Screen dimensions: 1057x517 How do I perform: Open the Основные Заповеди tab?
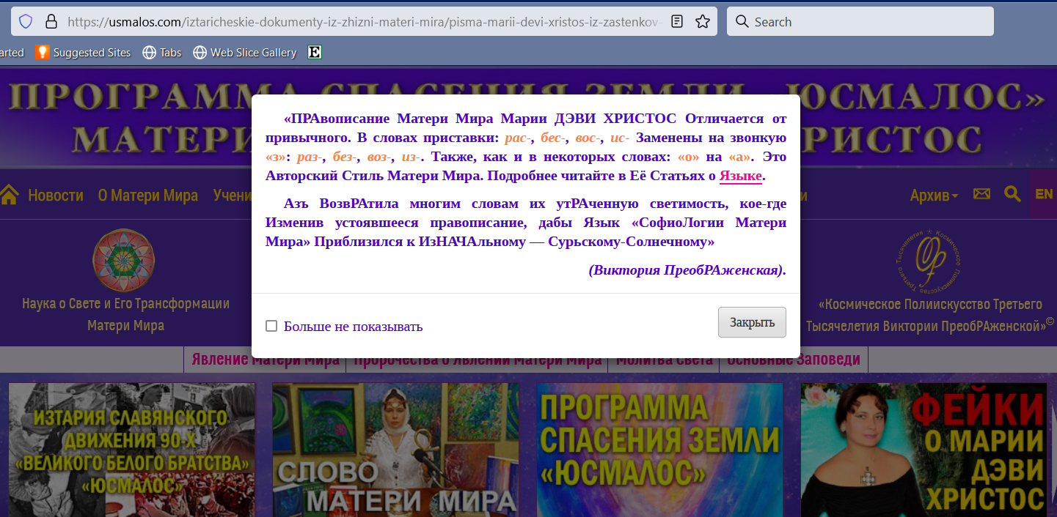(x=793, y=360)
